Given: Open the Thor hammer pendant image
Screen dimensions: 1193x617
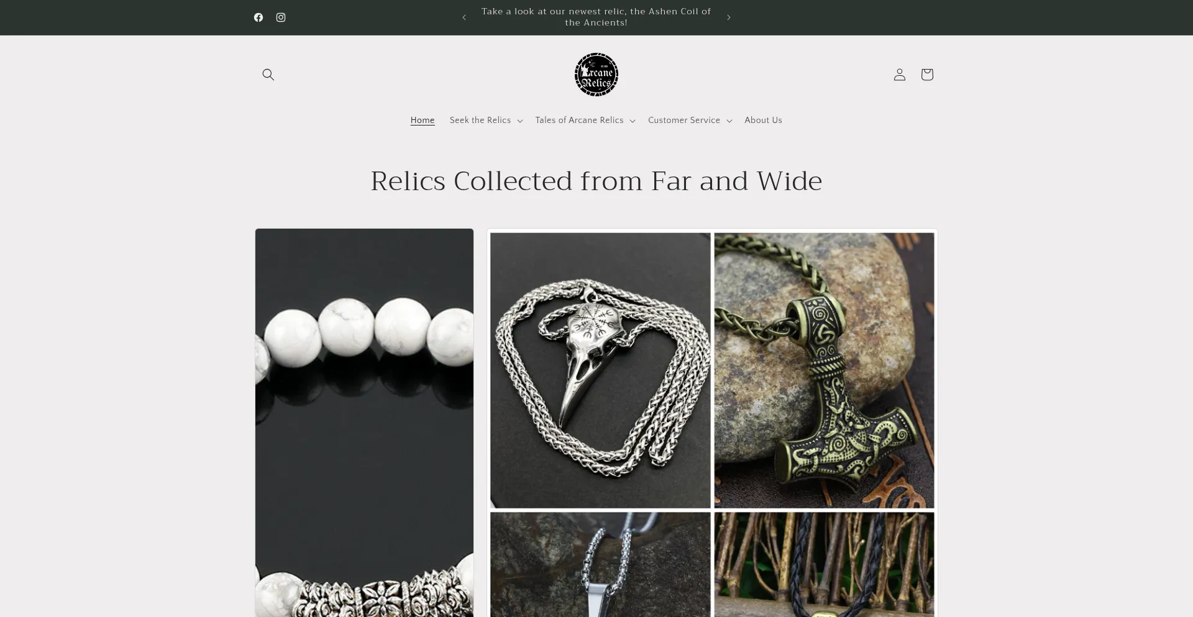Looking at the screenshot, I should point(824,370).
